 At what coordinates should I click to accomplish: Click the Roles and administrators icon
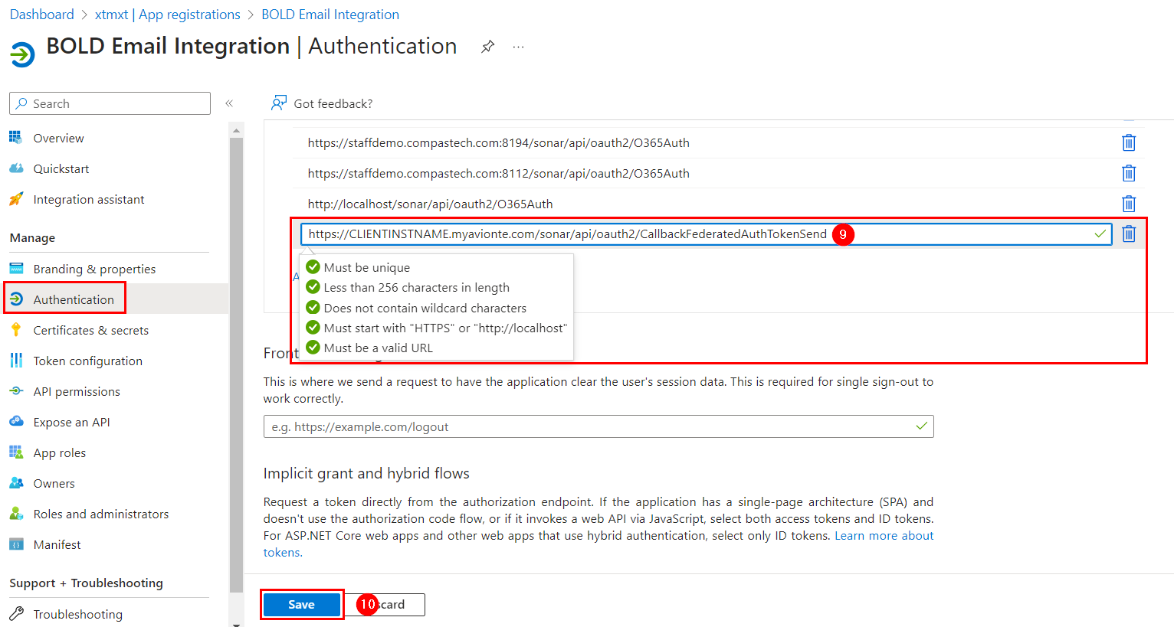[x=16, y=514]
